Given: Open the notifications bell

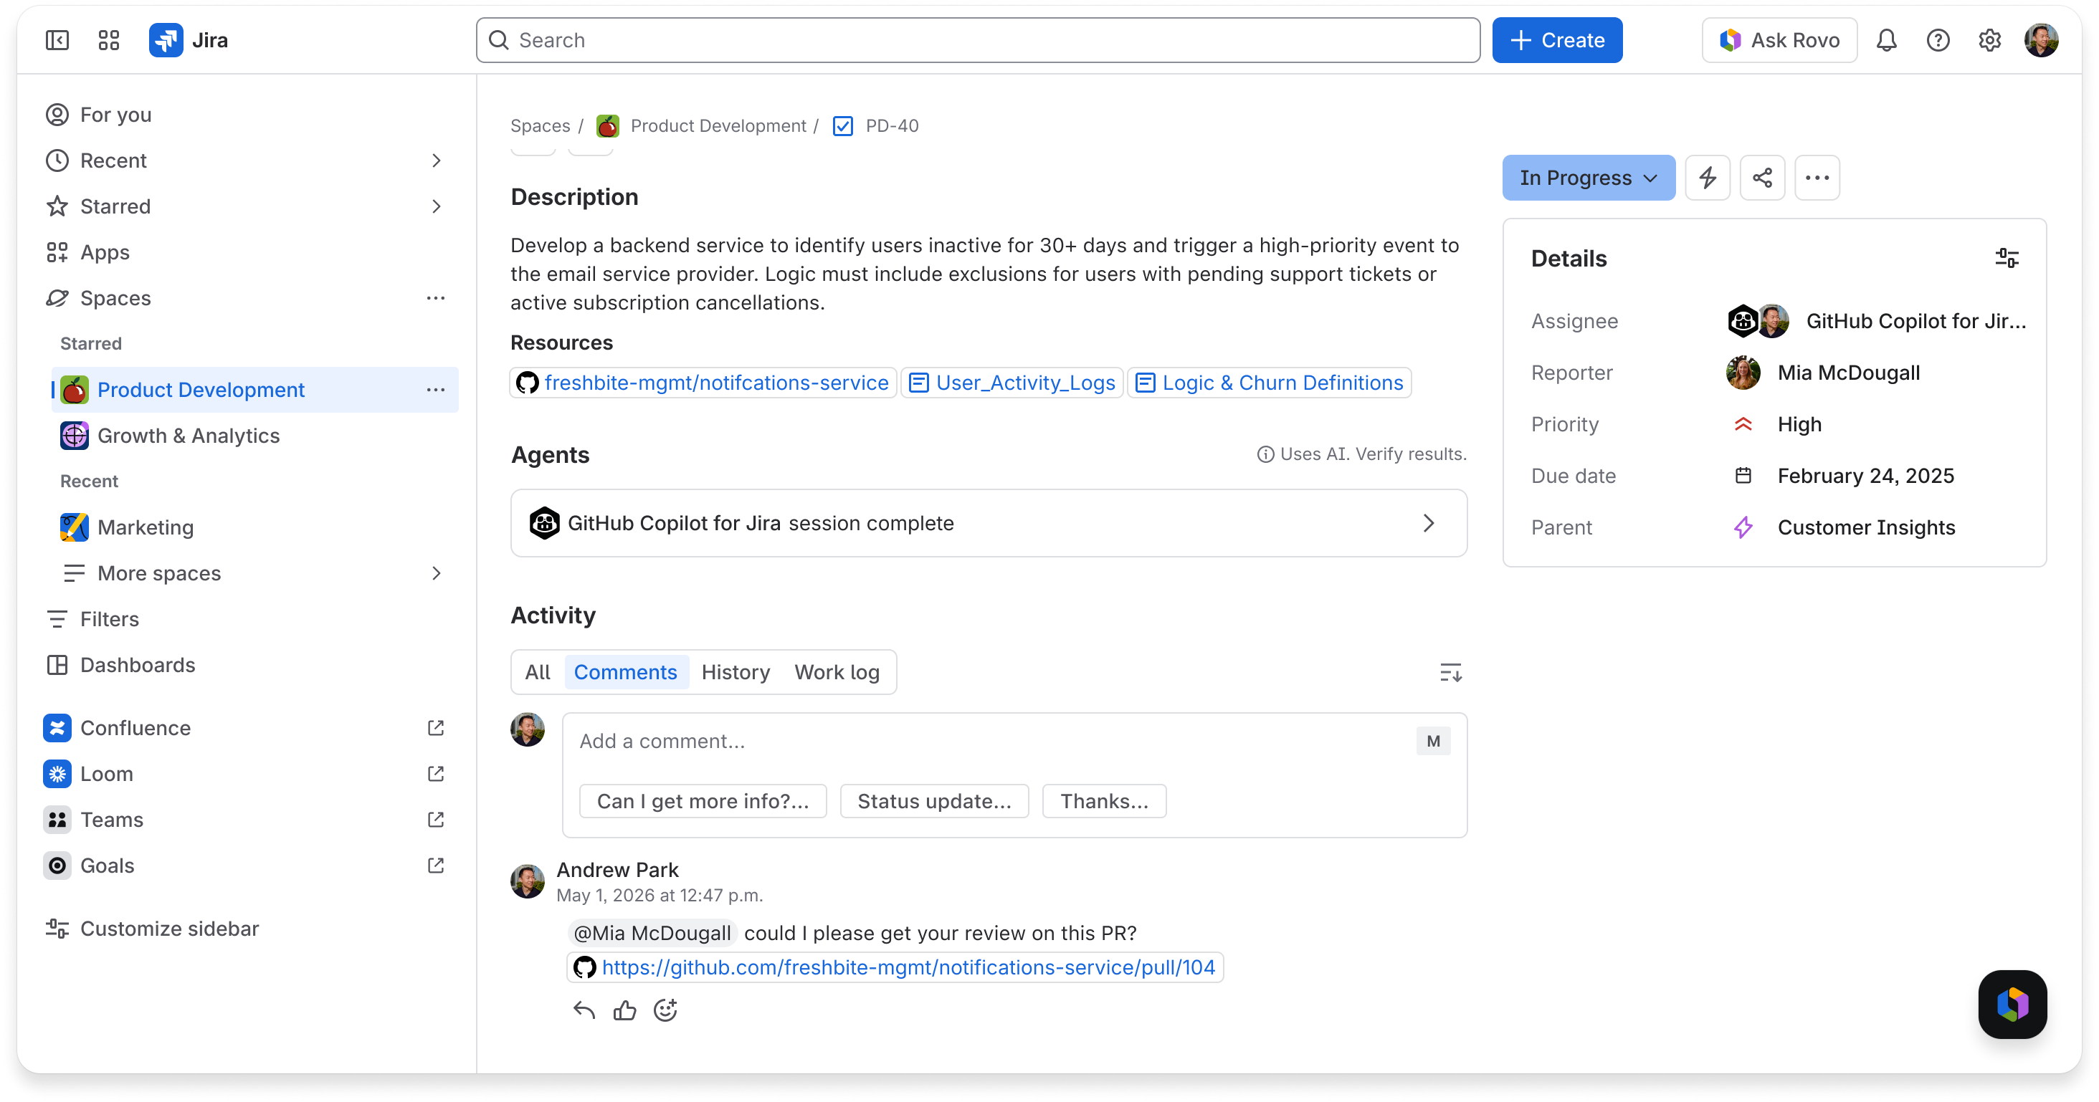Looking at the screenshot, I should (1886, 40).
